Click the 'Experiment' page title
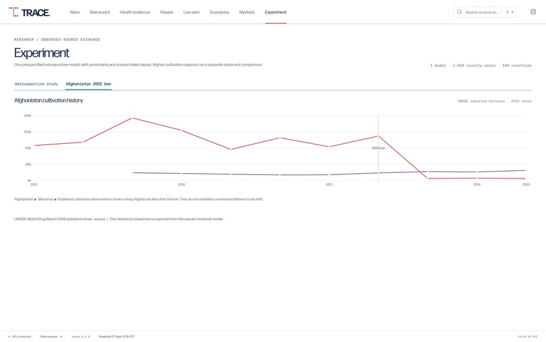Image resolution: width=546 pixels, height=342 pixels. [x=41, y=53]
